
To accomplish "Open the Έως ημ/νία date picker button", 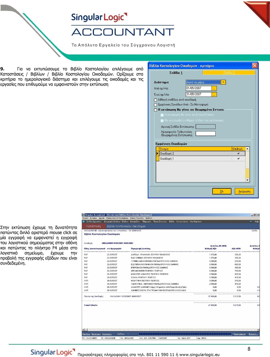I will [214, 95].
